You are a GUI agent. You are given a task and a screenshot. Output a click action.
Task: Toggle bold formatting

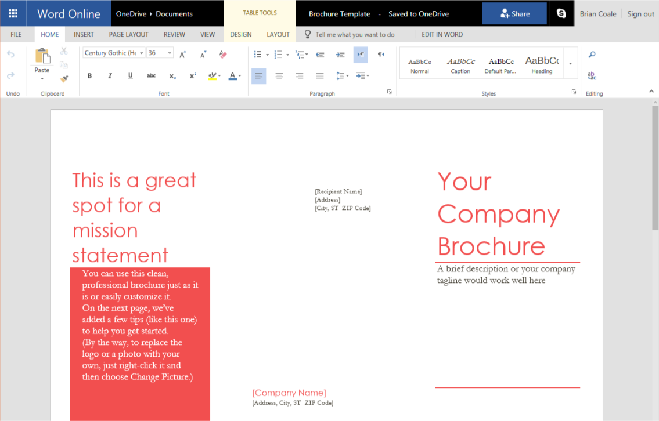click(x=90, y=75)
